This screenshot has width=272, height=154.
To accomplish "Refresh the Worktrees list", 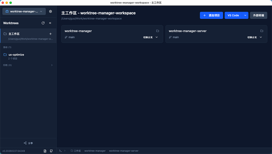I will (43, 23).
